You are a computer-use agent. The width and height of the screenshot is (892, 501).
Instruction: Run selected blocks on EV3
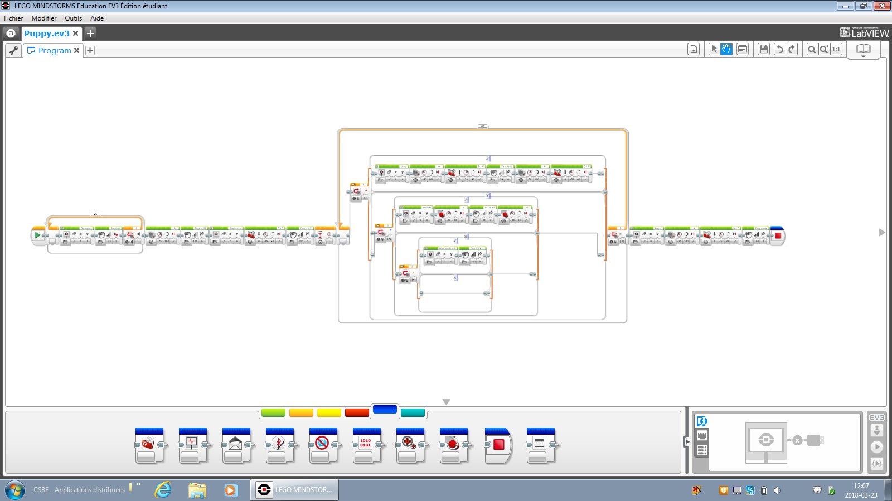(x=877, y=463)
